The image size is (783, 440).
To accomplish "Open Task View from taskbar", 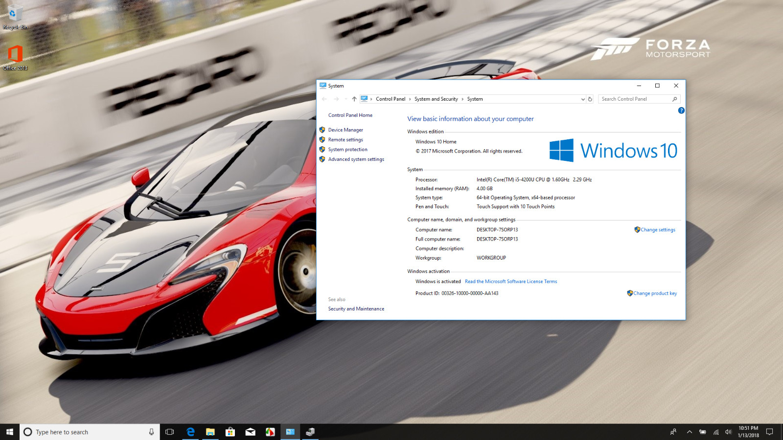I will coord(170,432).
